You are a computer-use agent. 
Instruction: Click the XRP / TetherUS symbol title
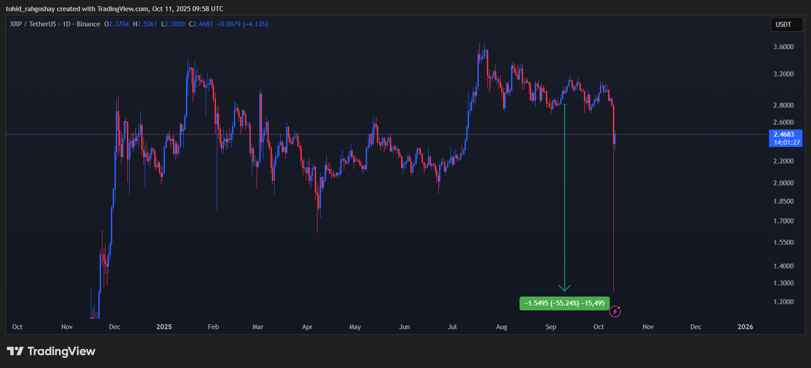[x=33, y=24]
